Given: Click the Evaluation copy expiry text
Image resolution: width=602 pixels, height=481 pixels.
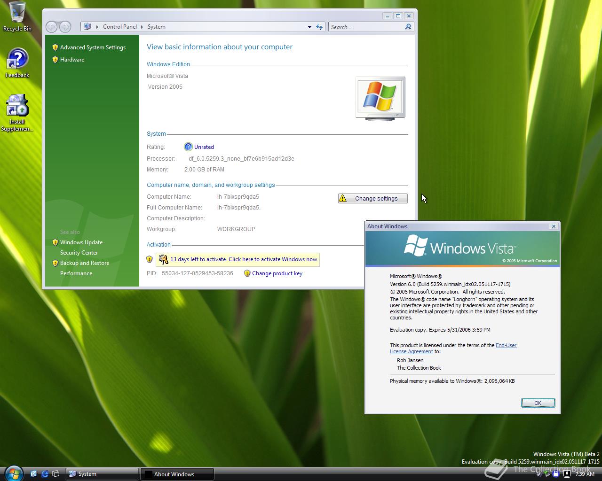Looking at the screenshot, I should point(440,330).
